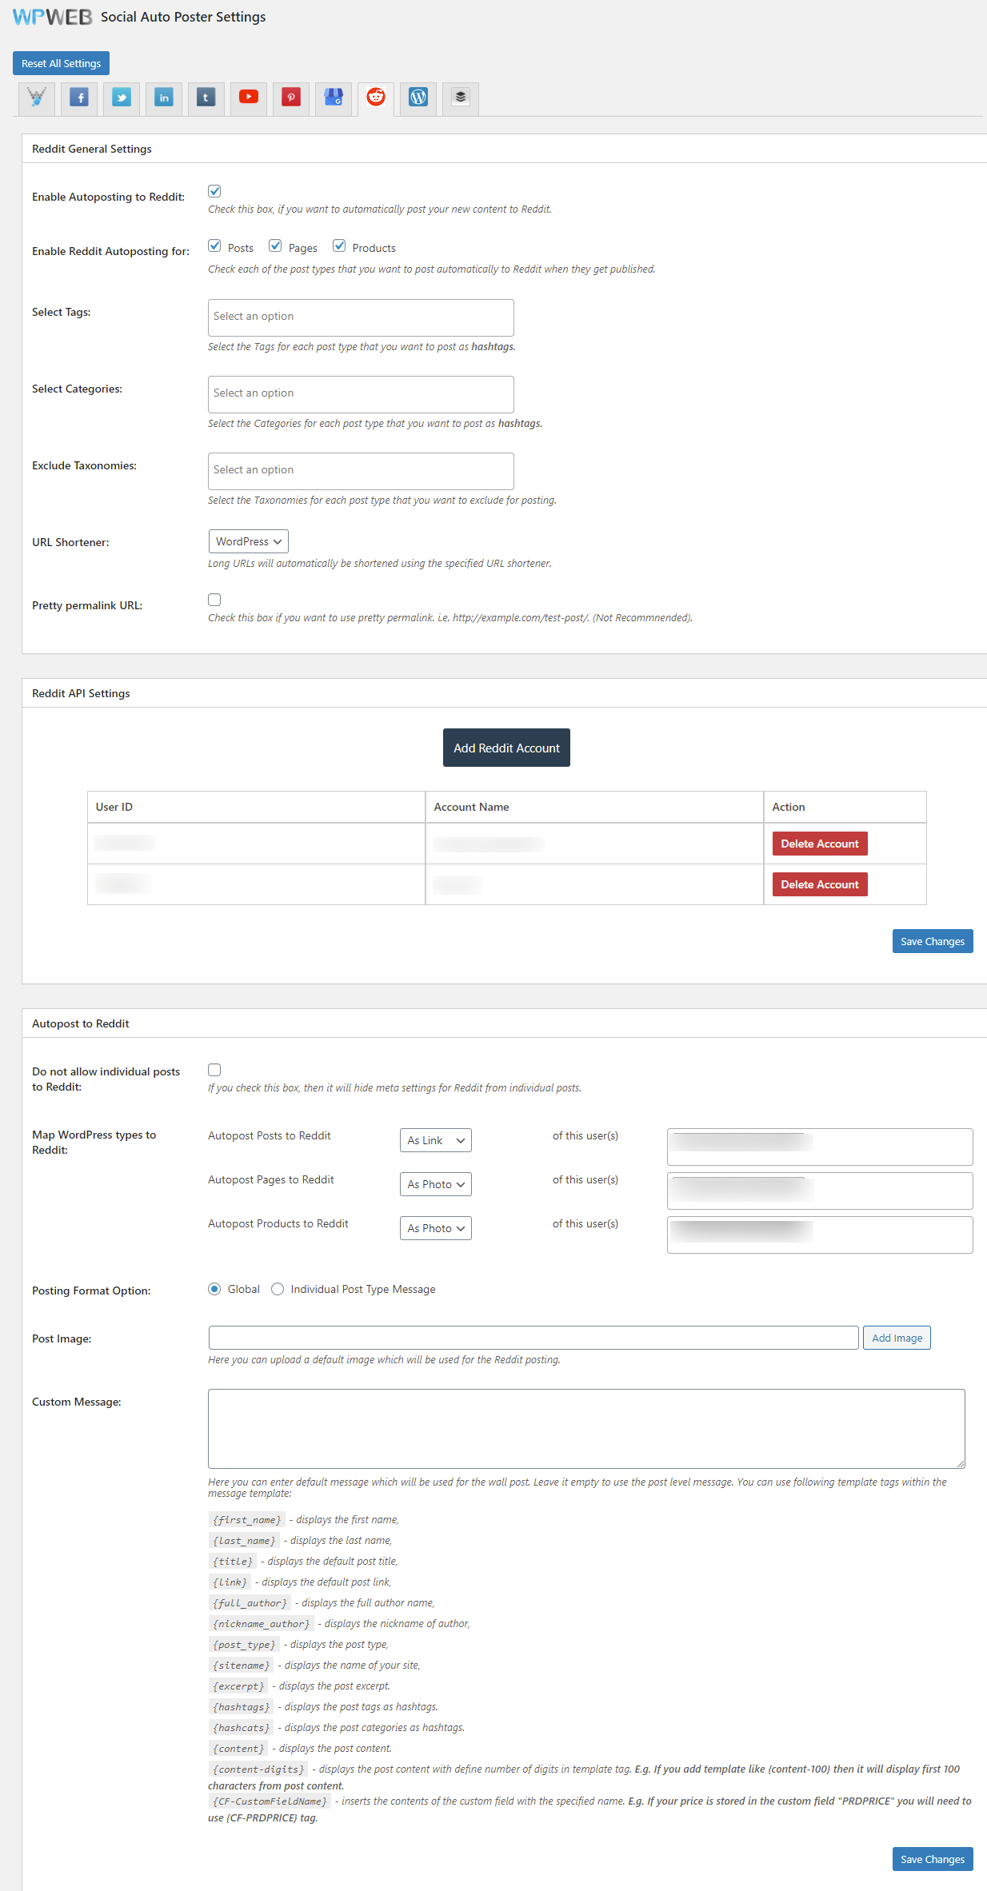The image size is (987, 1891).
Task: Open the Select Categories dropdown
Action: (x=361, y=394)
